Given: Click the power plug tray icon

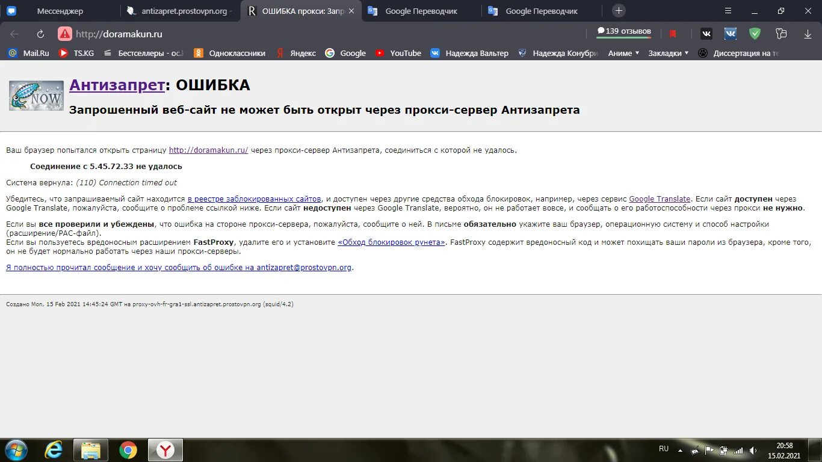Looking at the screenshot, I should point(723,450).
